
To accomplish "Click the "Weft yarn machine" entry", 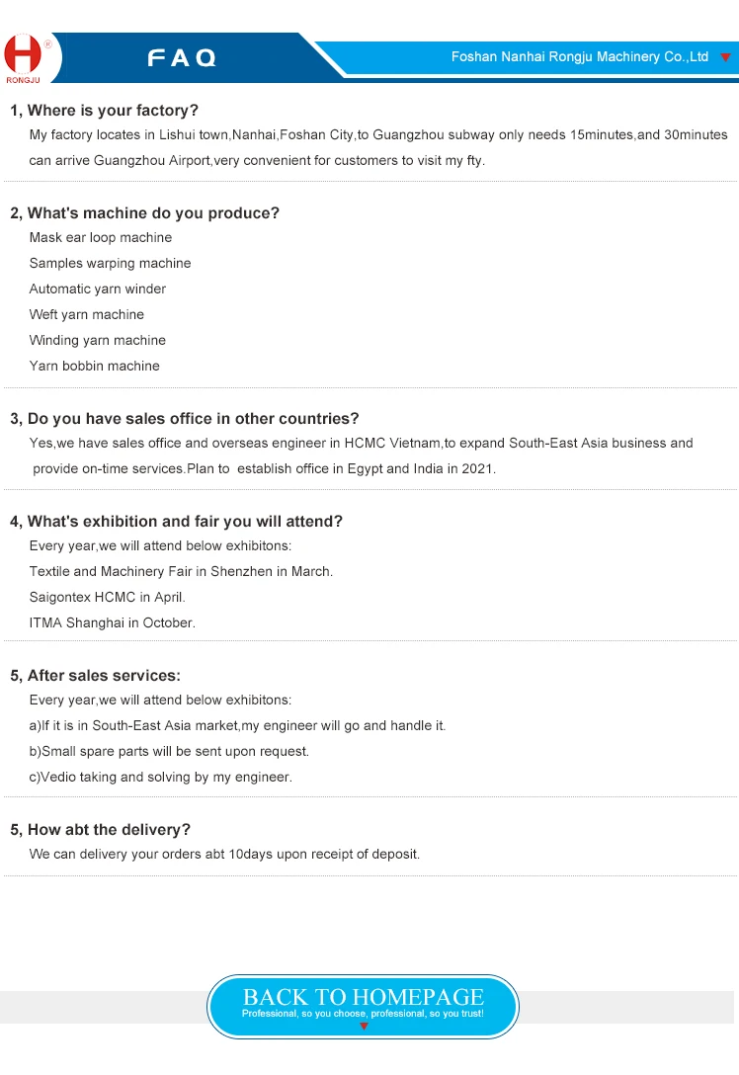I will point(87,314).
